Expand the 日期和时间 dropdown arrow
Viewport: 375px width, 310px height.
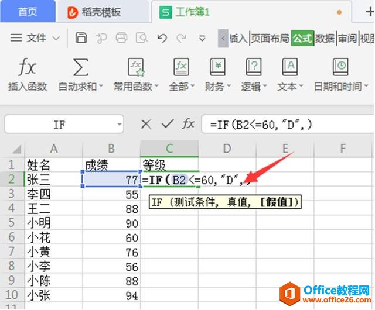click(366, 86)
